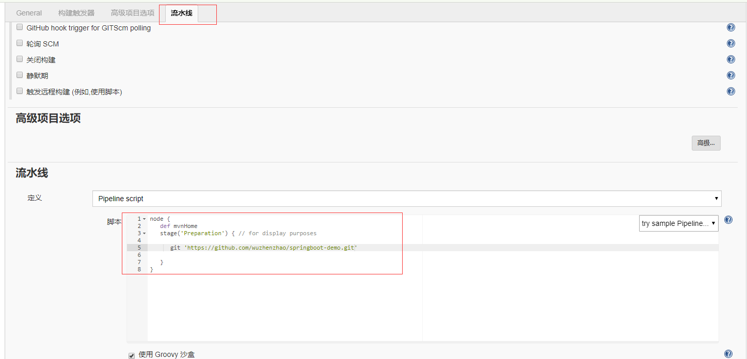Enable 触发远程构建 checkbox
Screen dimensions: 747x359
point(20,91)
